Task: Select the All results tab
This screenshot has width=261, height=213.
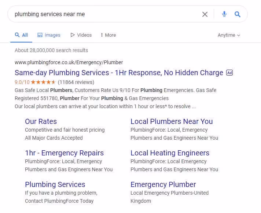Action: [21, 35]
